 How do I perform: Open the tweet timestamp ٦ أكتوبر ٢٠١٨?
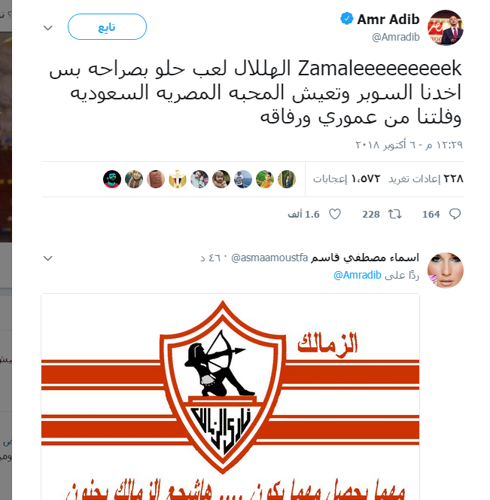[x=409, y=145]
